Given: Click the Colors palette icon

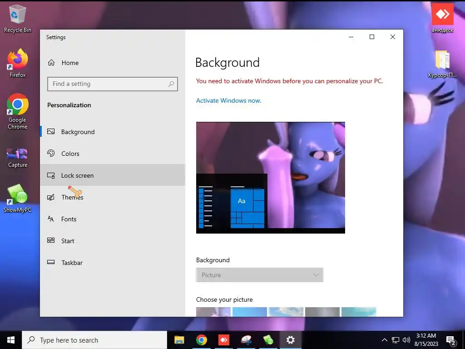Looking at the screenshot, I should click(51, 153).
